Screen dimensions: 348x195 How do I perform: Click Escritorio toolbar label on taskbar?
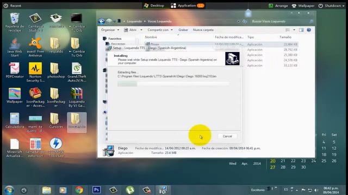point(258,190)
